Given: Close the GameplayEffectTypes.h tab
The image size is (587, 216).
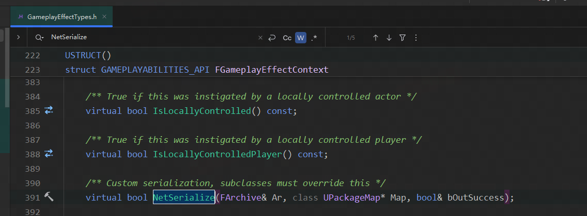Looking at the screenshot, I should [104, 17].
